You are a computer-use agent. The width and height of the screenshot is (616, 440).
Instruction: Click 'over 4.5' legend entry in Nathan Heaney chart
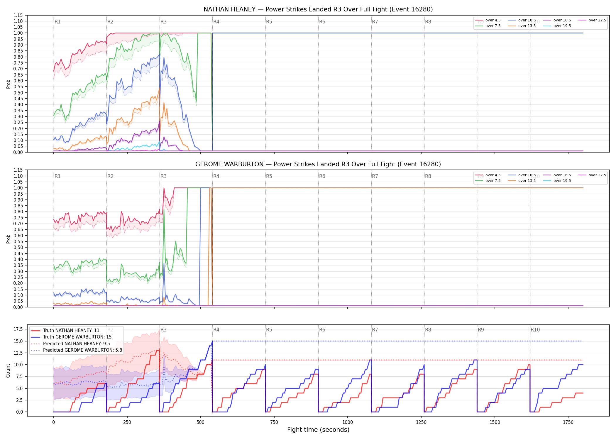(488, 20)
